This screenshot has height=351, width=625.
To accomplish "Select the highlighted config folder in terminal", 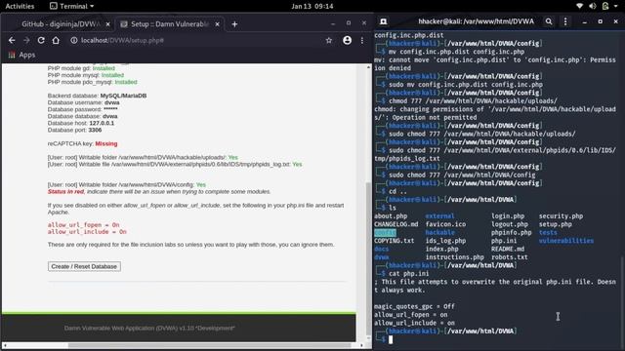I will click(385, 232).
